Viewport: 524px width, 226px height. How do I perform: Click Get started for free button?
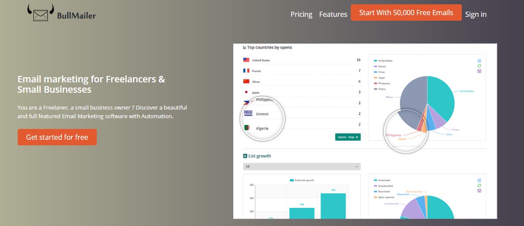pyautogui.click(x=57, y=137)
